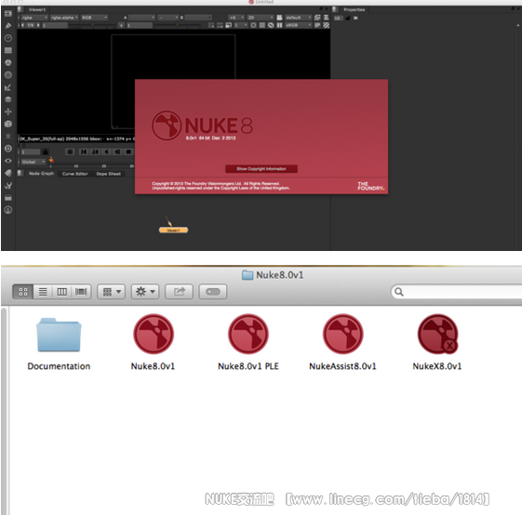Screen dimensions: 522x515
Task: Go to previous keyframe in viewer
Action: pyautogui.click(x=95, y=152)
